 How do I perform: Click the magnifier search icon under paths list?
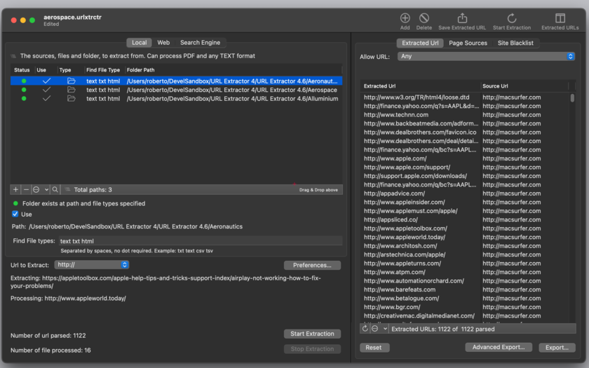[x=55, y=190]
